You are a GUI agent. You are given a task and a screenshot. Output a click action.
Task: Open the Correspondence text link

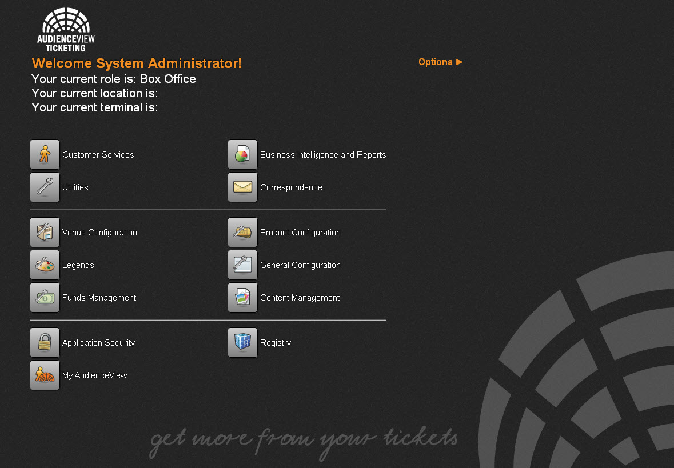tap(291, 187)
